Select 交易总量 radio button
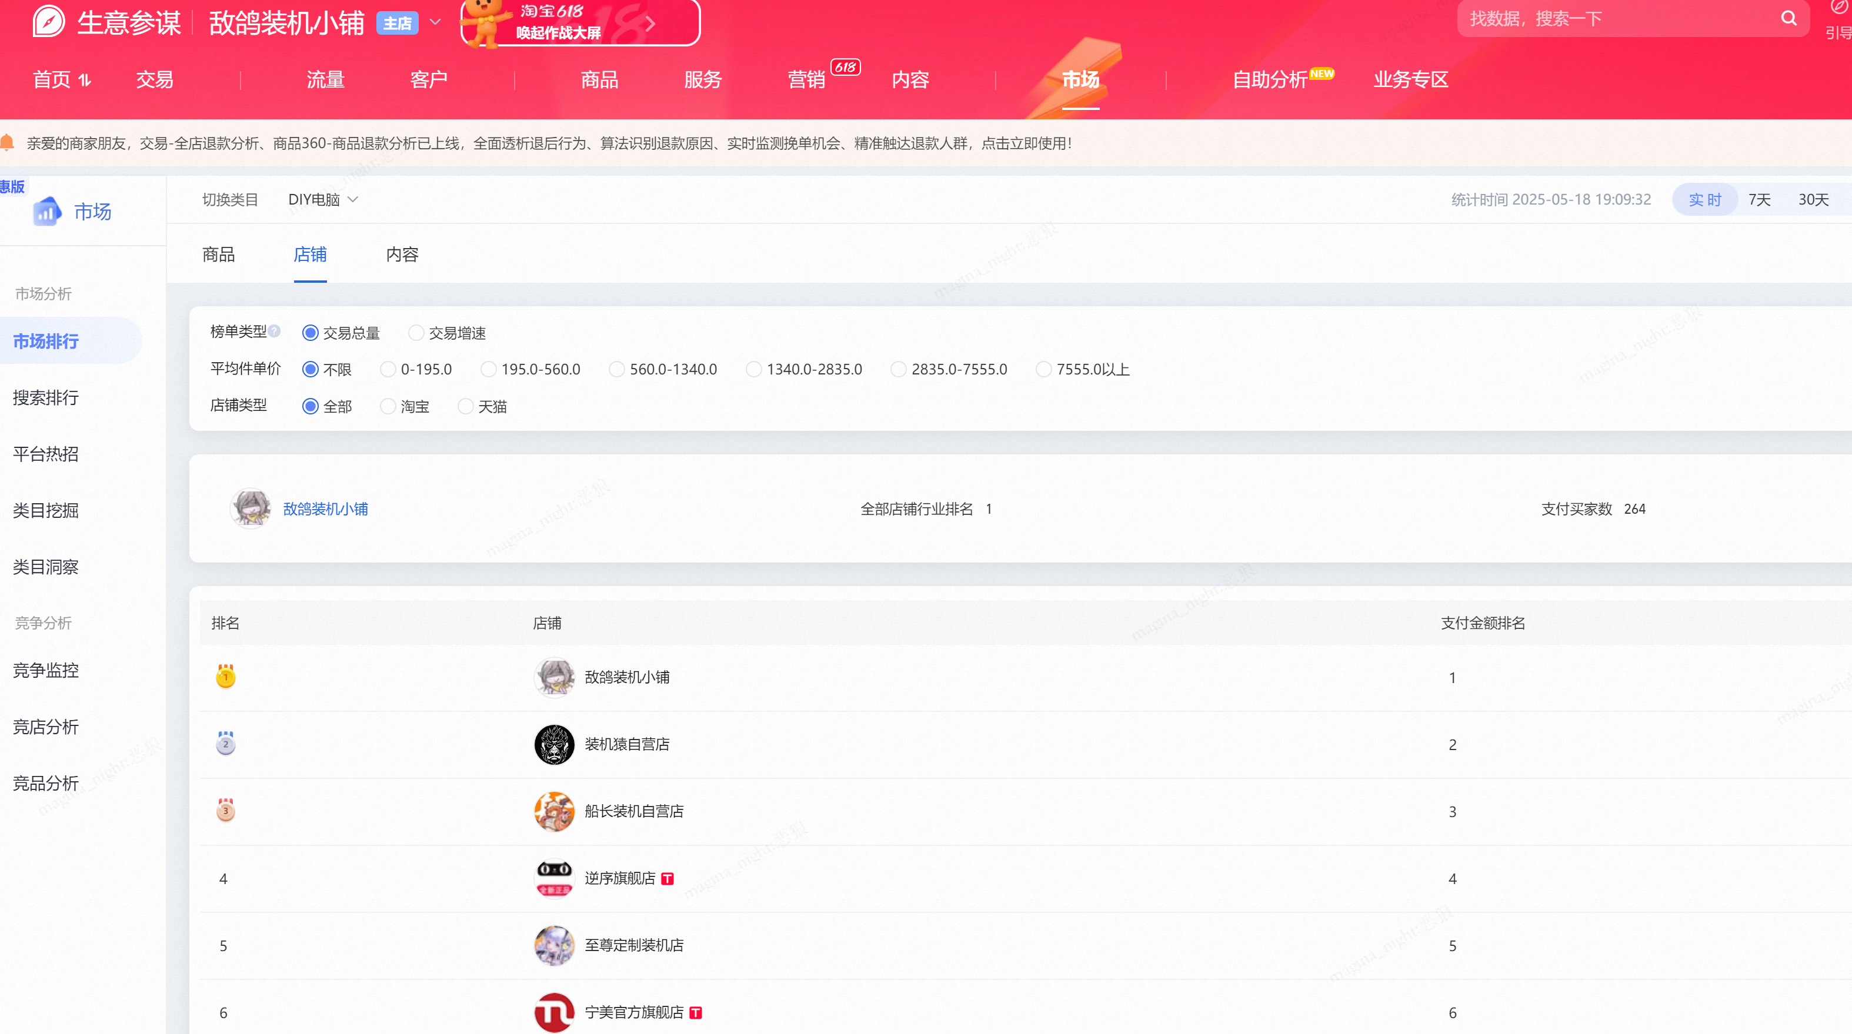The height and width of the screenshot is (1034, 1852). click(310, 333)
